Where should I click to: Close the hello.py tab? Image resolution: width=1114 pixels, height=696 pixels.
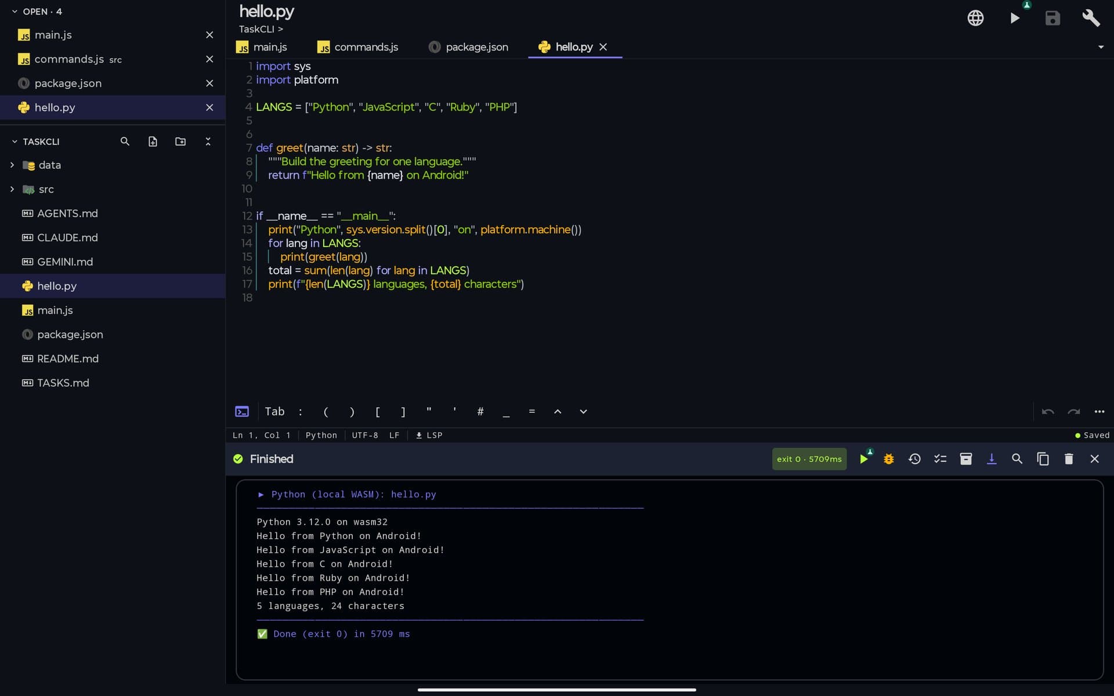click(x=603, y=47)
